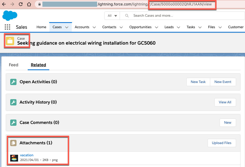Viewport: 245px width, 167px height.
Task: Go to browser home page icon
Action: click(29, 4)
